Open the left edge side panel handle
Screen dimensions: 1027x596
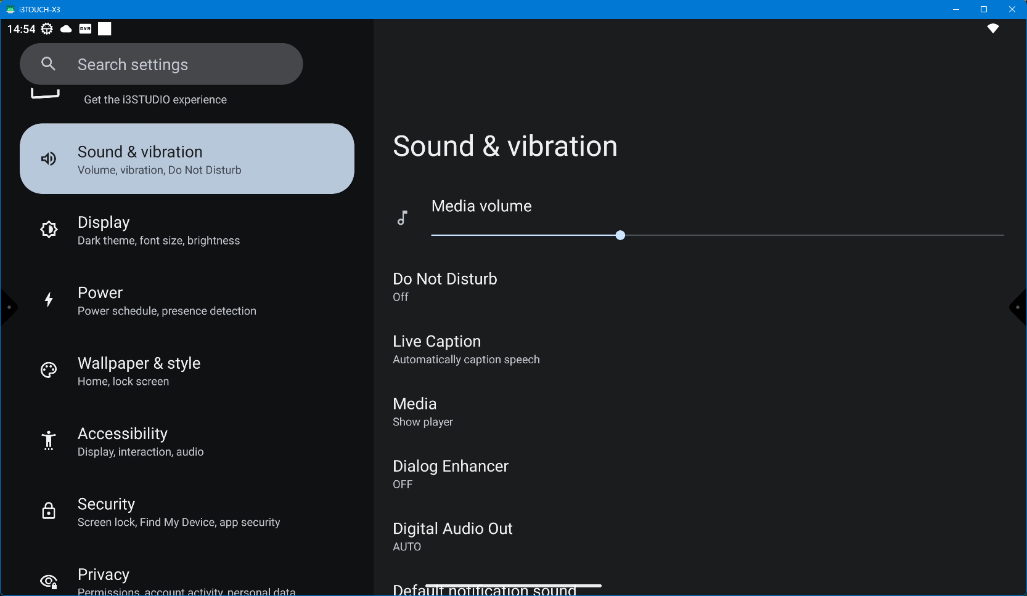tap(9, 307)
